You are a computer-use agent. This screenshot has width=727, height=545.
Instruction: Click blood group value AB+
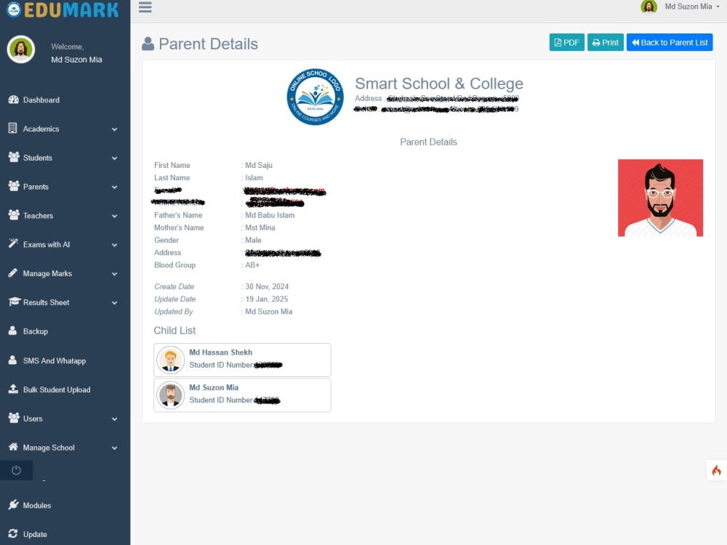click(x=252, y=265)
